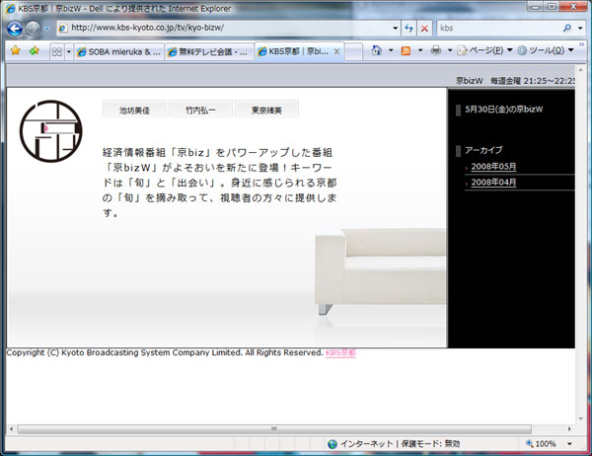Click the 京bizW header schedule text
The height and width of the screenshot is (456, 592).
coord(515,81)
